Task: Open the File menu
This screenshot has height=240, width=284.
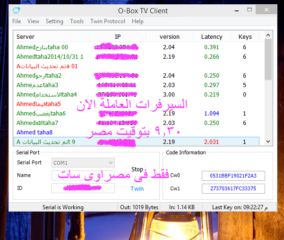Action: 17,21
